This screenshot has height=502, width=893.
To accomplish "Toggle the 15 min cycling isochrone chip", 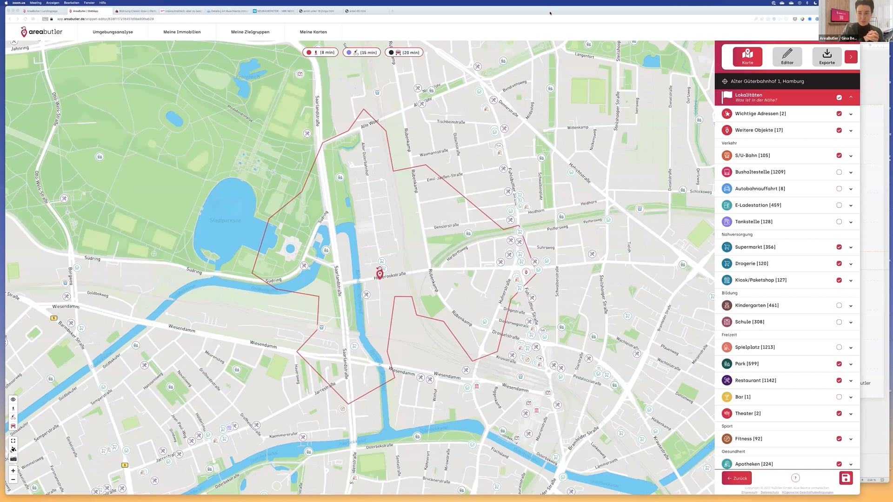I will point(362,53).
